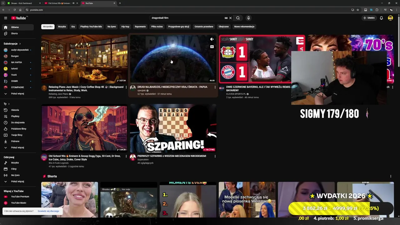Open Filmy under Odkrywaj
Viewport: 400px width, 225px height.
(18, 169)
